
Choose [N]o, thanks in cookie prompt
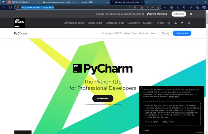pyautogui.click(x=169, y=122)
